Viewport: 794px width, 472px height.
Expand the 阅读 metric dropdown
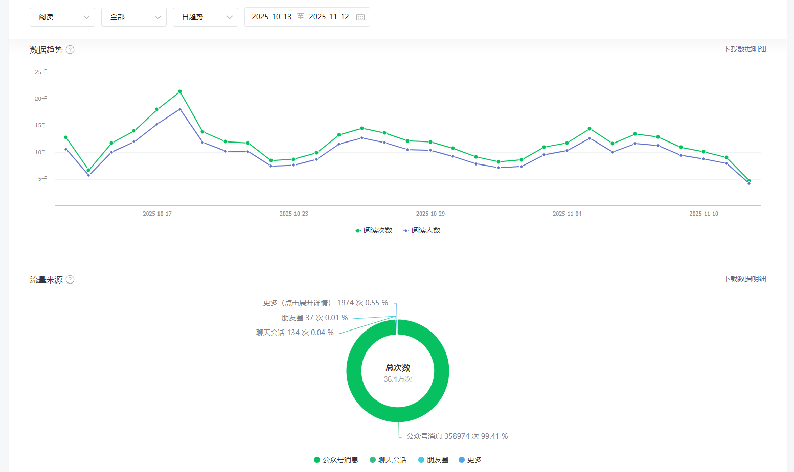pyautogui.click(x=62, y=17)
